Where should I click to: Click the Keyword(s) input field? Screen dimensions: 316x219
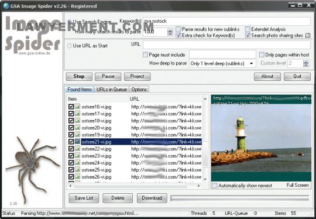(x=226, y=21)
